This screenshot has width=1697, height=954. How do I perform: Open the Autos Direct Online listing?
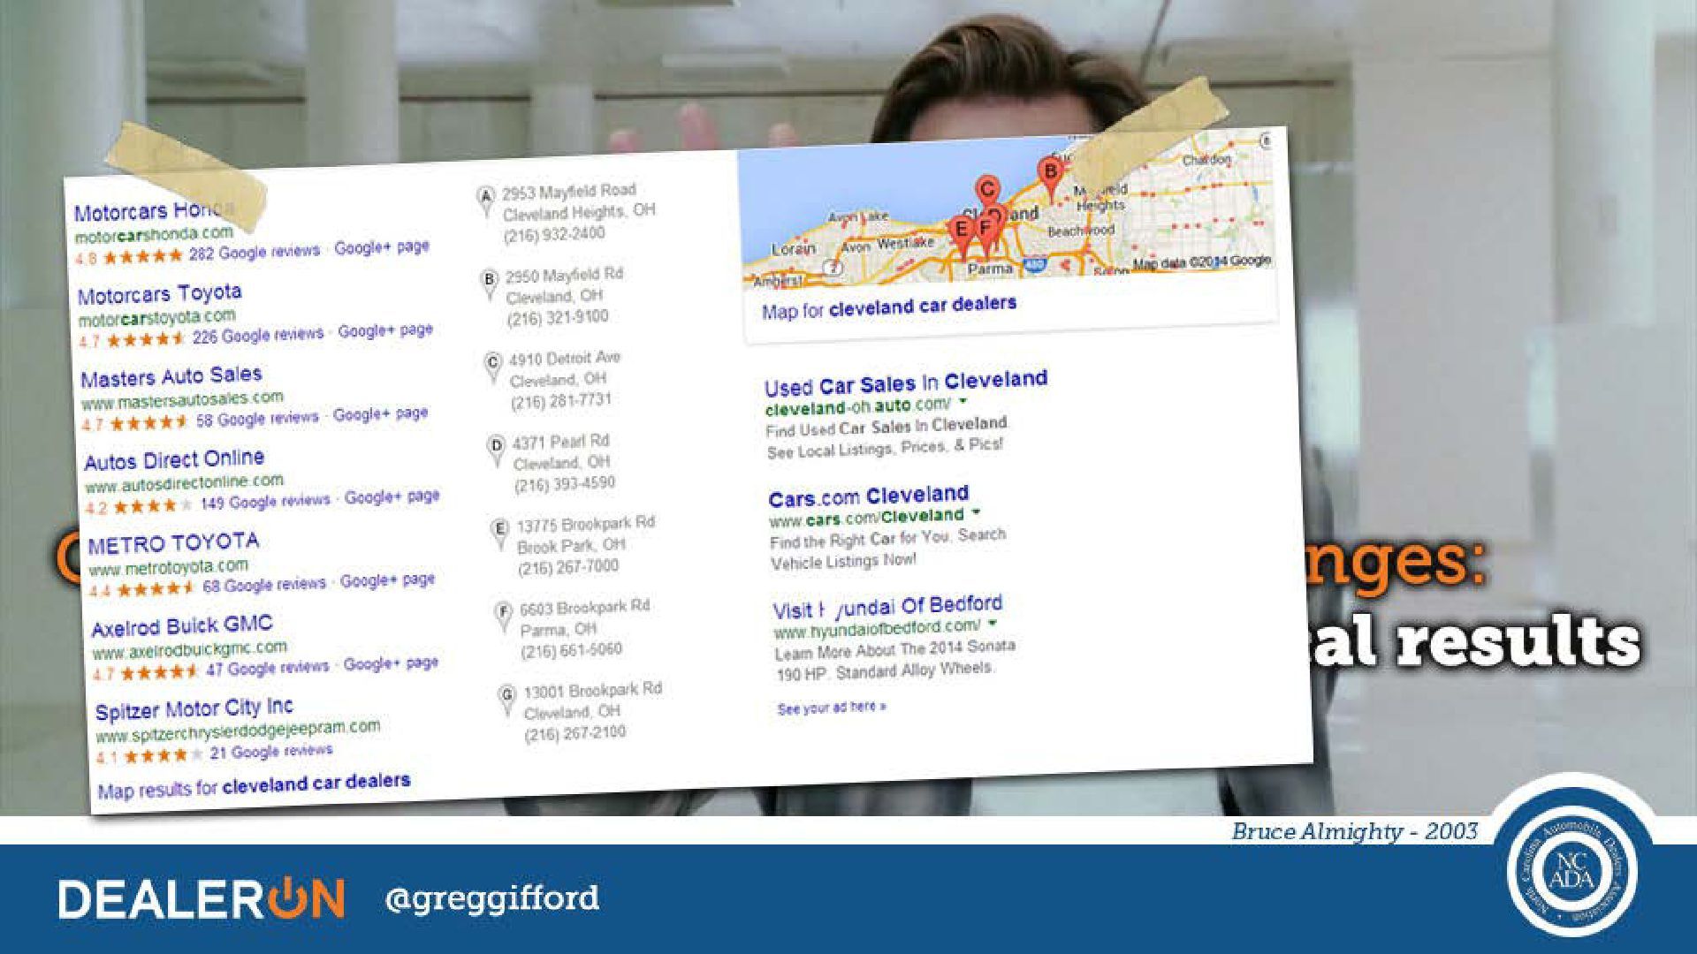[x=174, y=460]
